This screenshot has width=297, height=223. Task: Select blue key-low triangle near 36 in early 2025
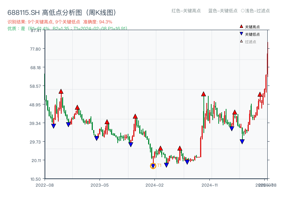(x=232, y=129)
